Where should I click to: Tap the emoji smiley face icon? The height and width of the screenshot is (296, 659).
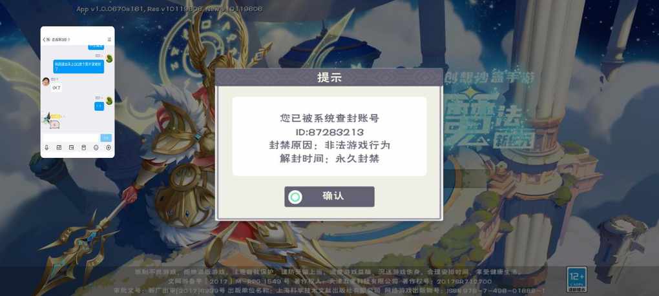[96, 148]
